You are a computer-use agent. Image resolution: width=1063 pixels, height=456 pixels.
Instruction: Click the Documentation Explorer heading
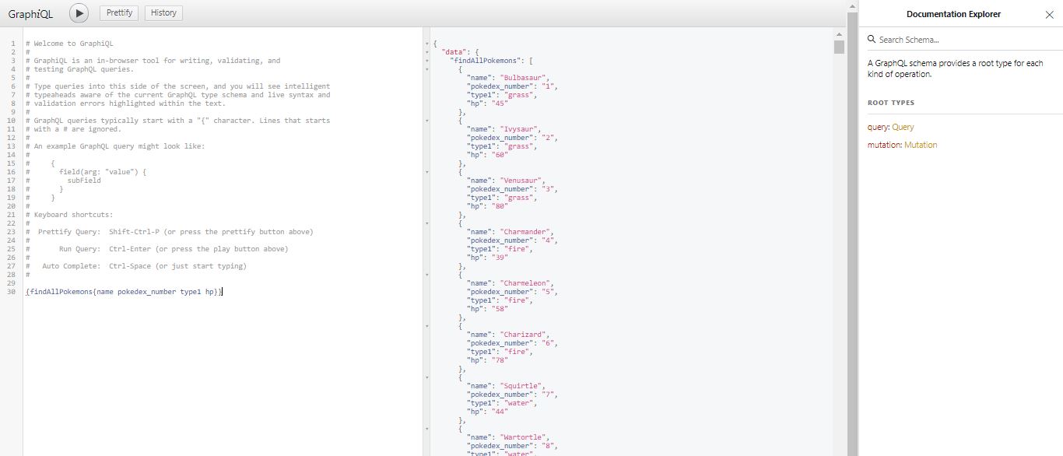click(953, 14)
